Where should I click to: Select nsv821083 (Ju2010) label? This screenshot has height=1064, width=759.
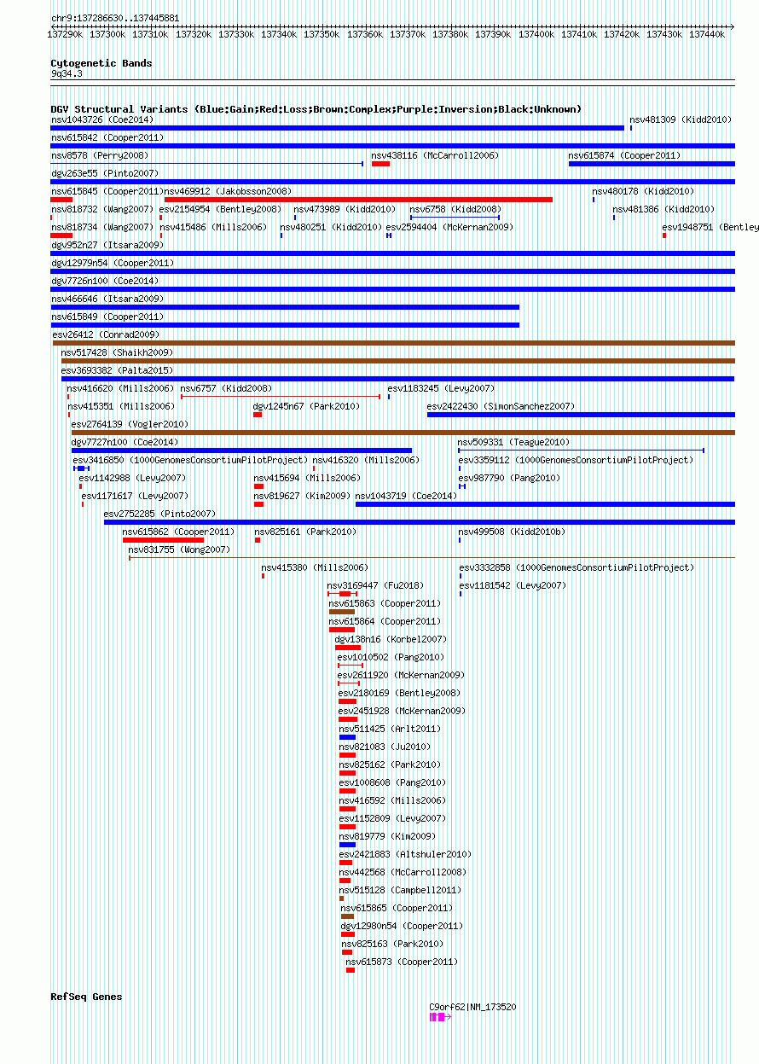385,747
